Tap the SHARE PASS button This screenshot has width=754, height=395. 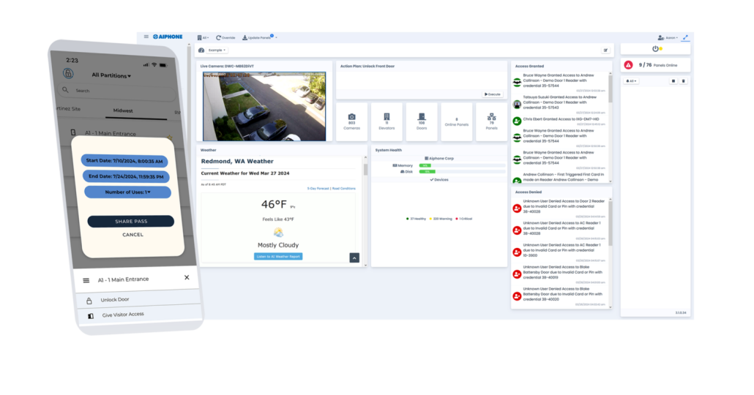(x=131, y=222)
